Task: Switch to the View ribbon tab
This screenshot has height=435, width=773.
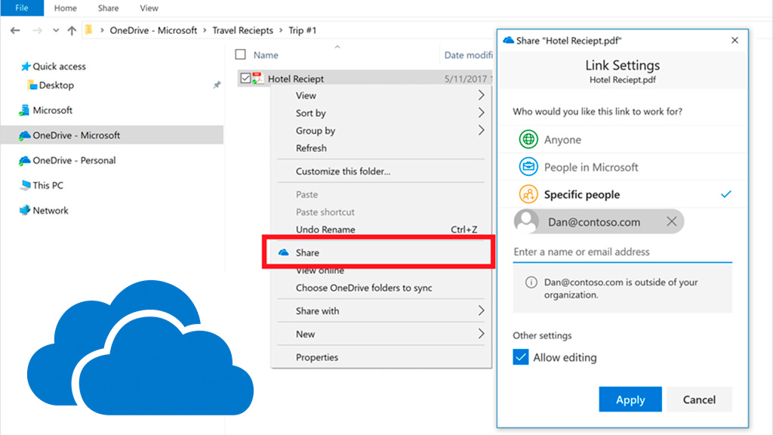Action: click(149, 8)
